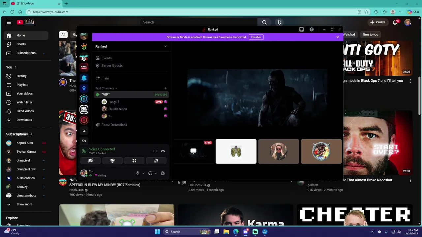
Task: Toggle Discord camera on
Action: [x=91, y=161]
